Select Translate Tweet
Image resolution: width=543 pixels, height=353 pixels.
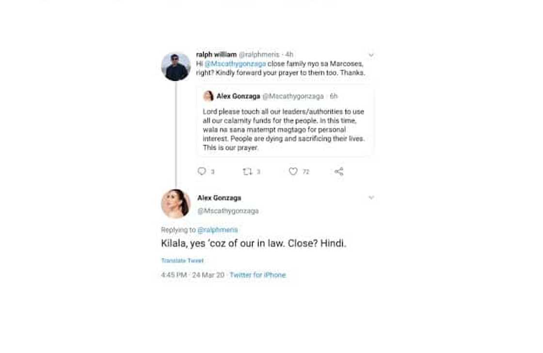click(x=182, y=261)
